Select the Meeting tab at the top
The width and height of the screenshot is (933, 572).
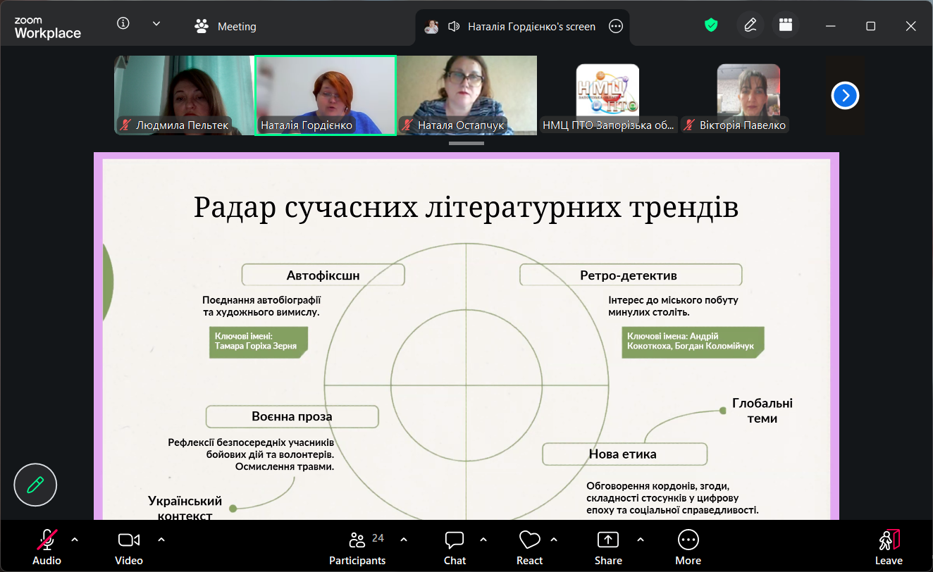tap(226, 27)
